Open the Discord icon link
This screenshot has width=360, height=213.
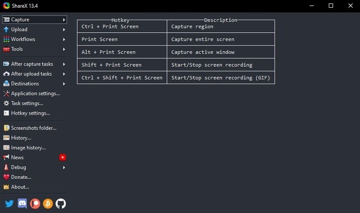pyautogui.click(x=22, y=204)
